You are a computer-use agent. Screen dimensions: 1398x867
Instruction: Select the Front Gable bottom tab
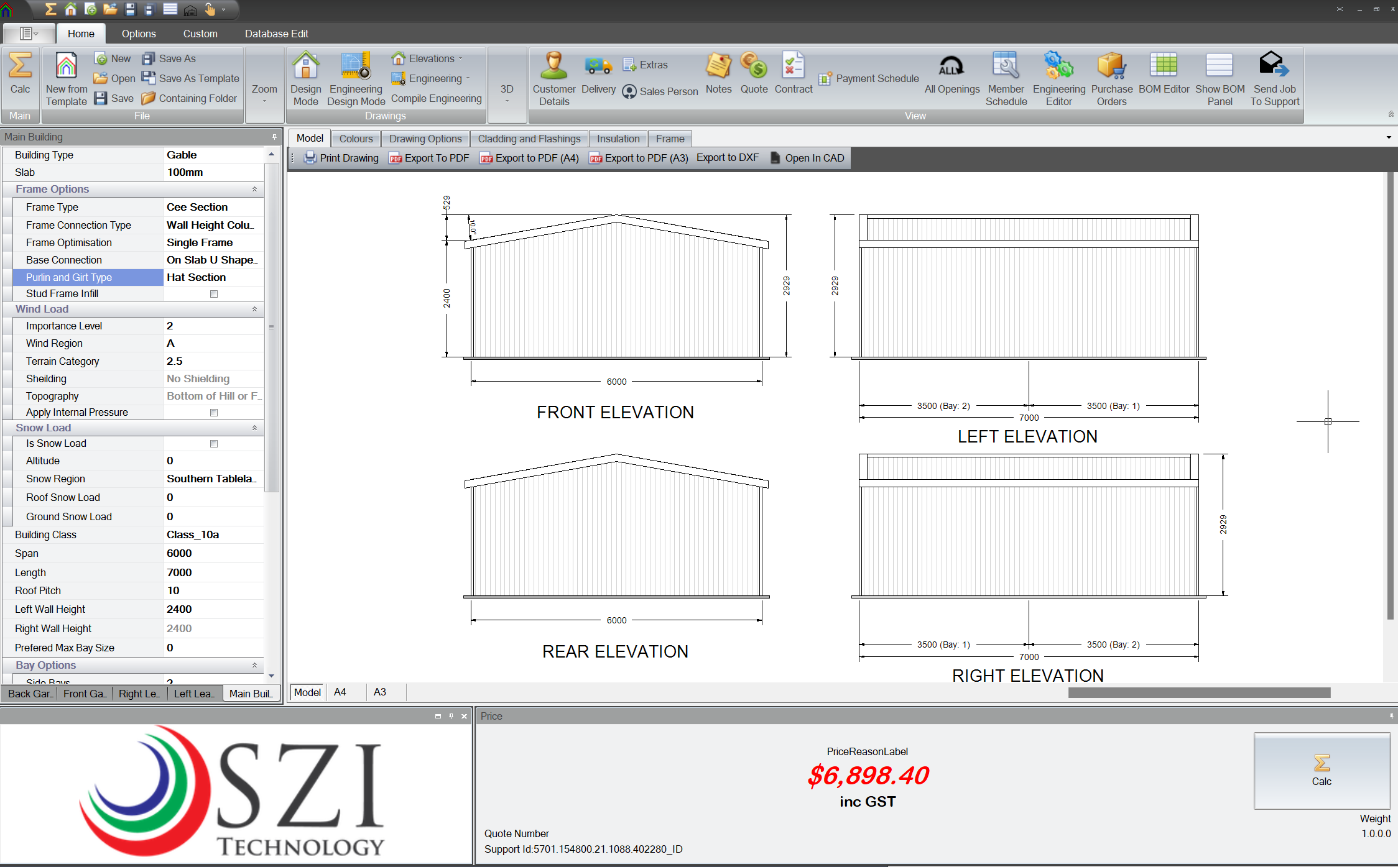pyautogui.click(x=85, y=694)
